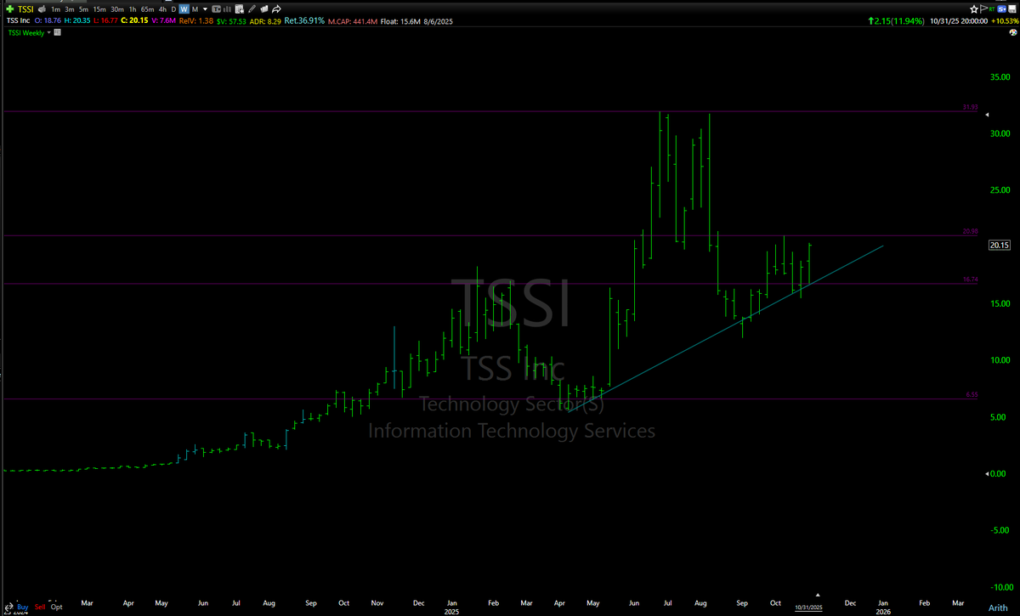Click the ADR: 8.29 value
This screenshot has width=1020, height=616.
coord(265,20)
